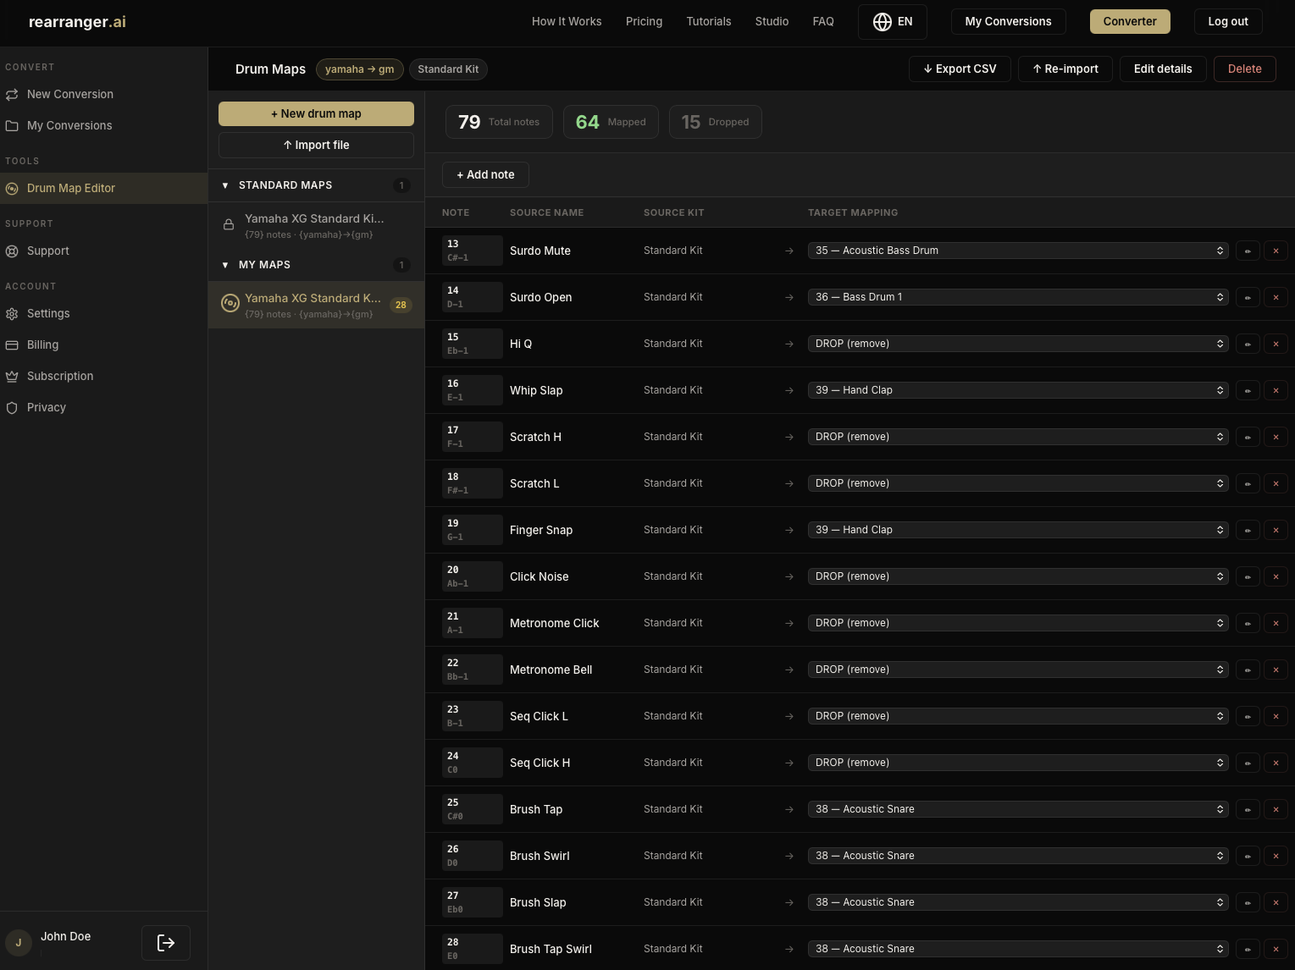Image resolution: width=1295 pixels, height=970 pixels.
Task: Collapse the STANDARD MAPS section
Action: [225, 185]
